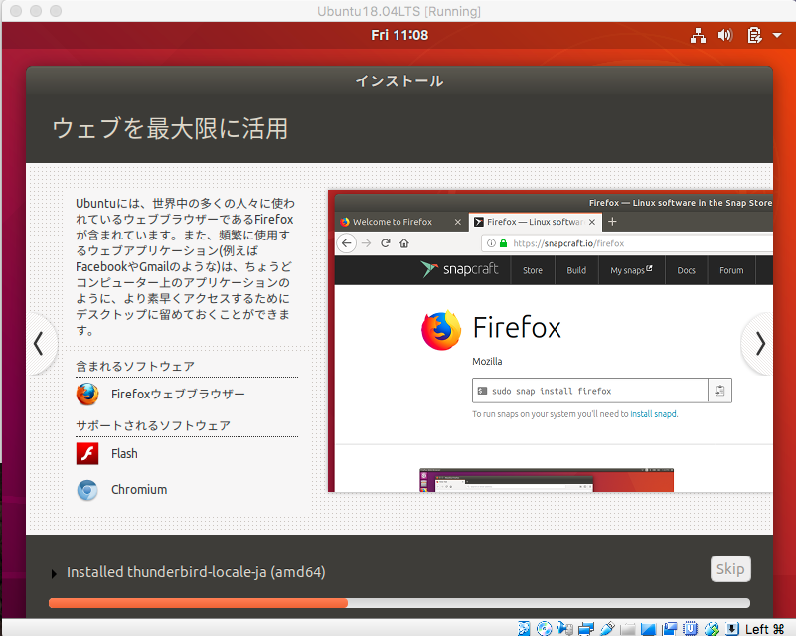Screen dimensions: 796x636
Task: Click VirtualBox hard disk activity icon
Action: [524, 628]
